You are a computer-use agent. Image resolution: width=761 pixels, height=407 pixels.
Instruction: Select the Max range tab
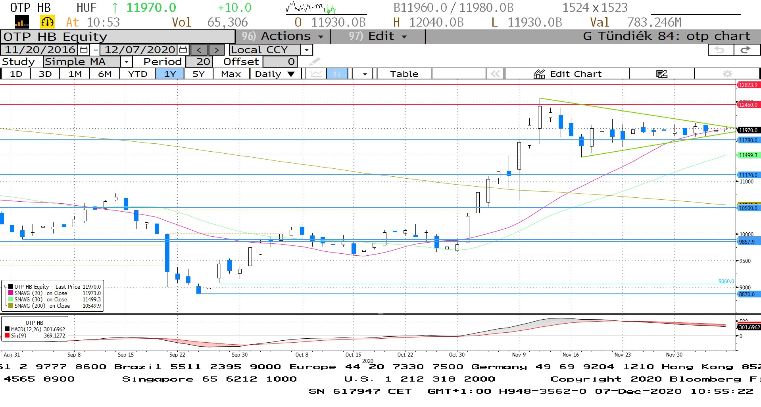pos(231,74)
